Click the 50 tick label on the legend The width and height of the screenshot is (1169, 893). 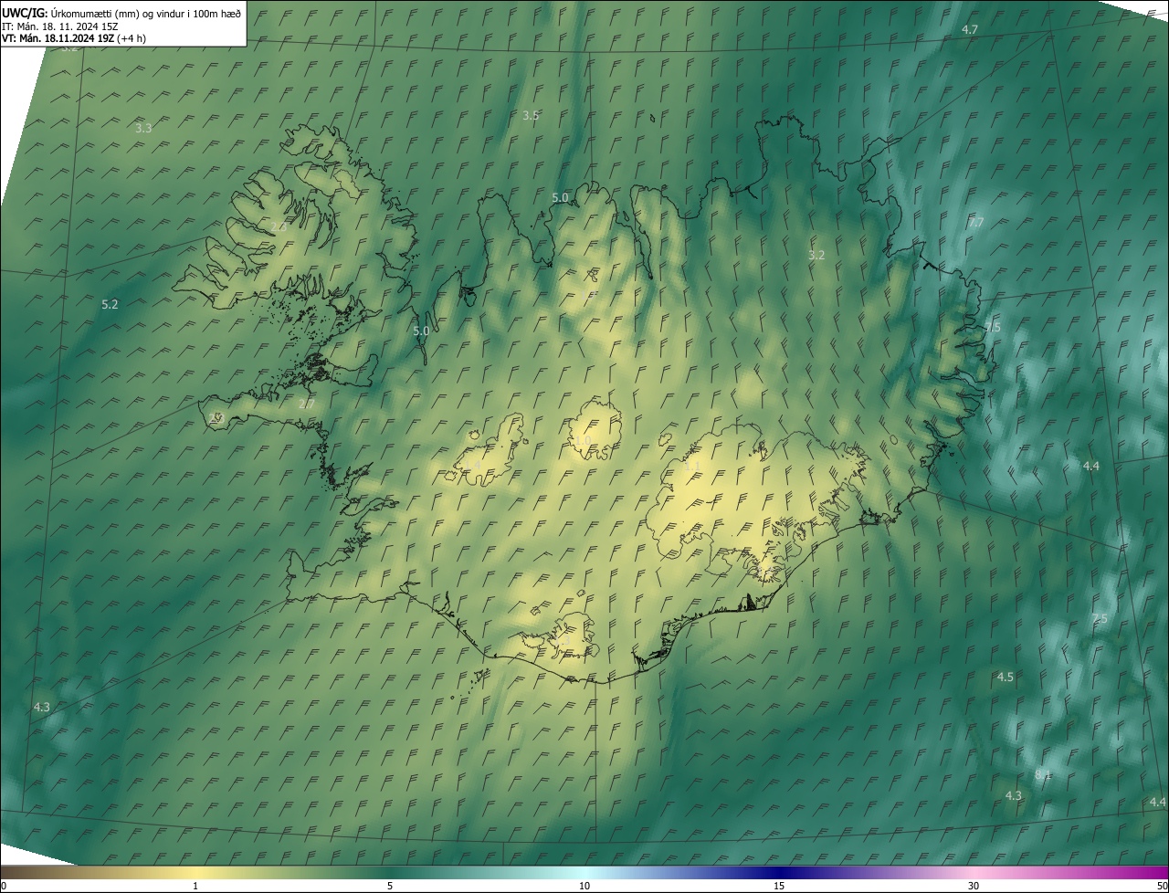coord(1162,886)
